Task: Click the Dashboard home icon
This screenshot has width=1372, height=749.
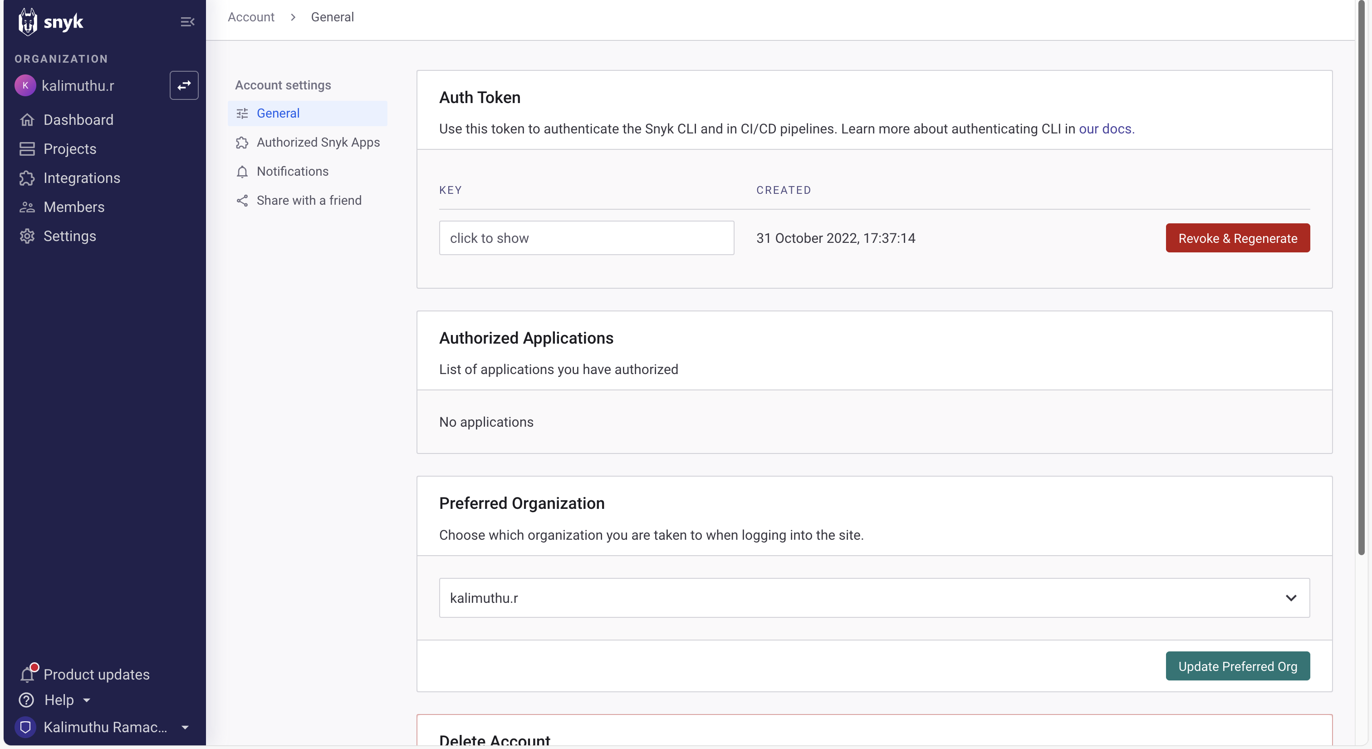Action: [27, 119]
